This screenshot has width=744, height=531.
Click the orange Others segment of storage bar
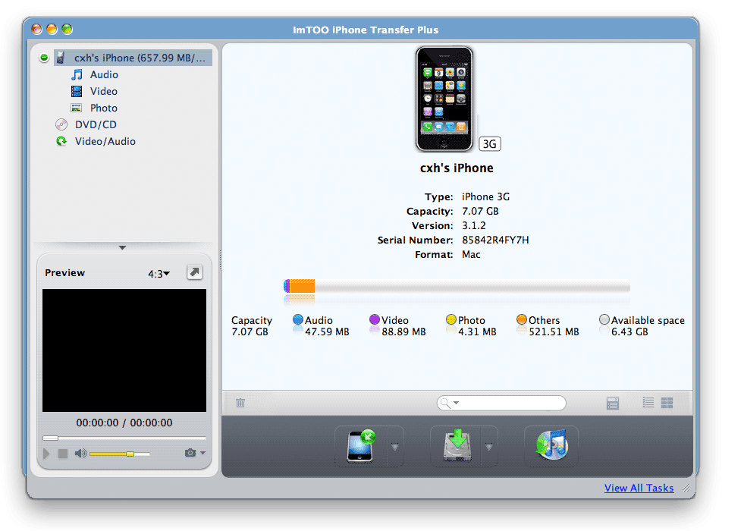[303, 286]
